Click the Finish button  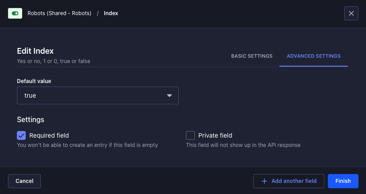coord(343,181)
